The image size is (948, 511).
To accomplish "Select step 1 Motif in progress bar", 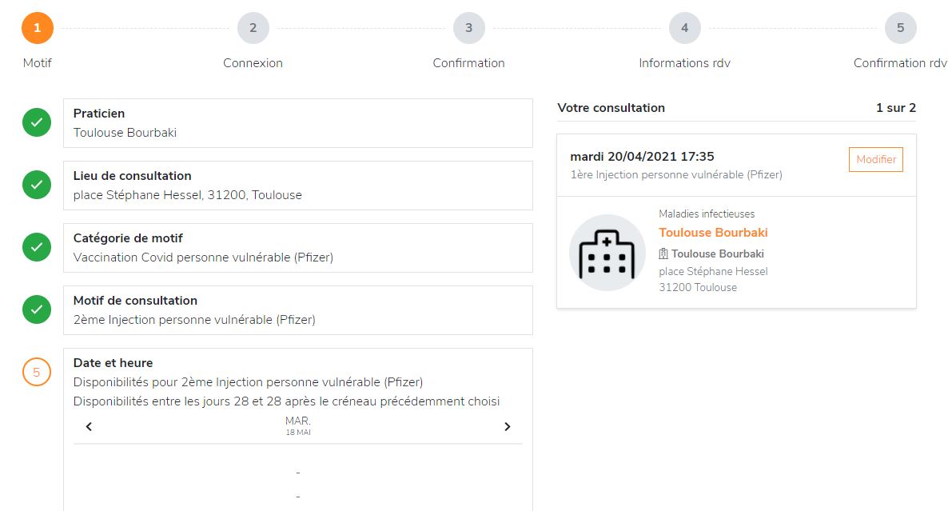I will point(37,29).
